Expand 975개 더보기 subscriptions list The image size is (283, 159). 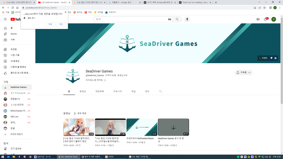17,134
